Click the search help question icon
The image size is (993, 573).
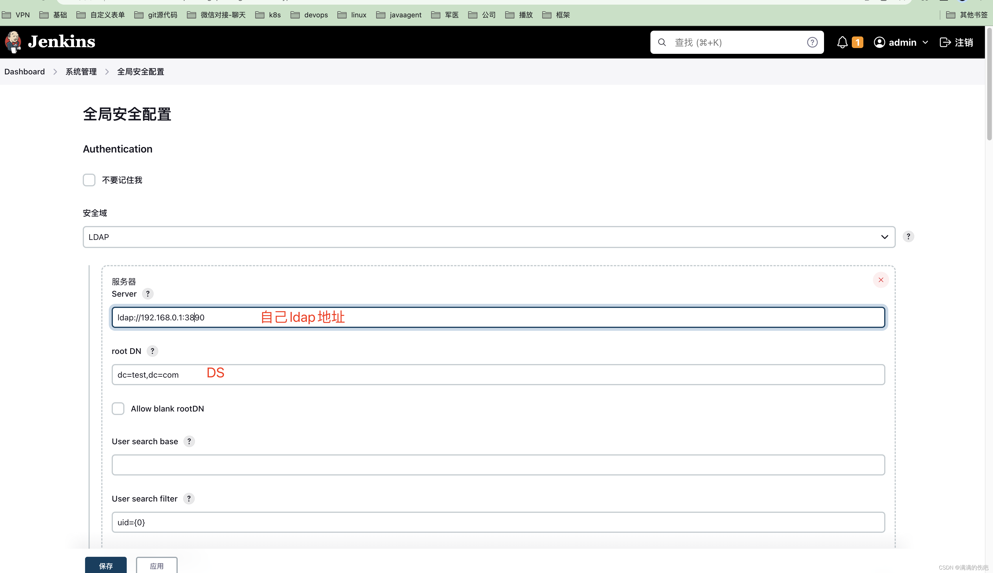pos(812,42)
